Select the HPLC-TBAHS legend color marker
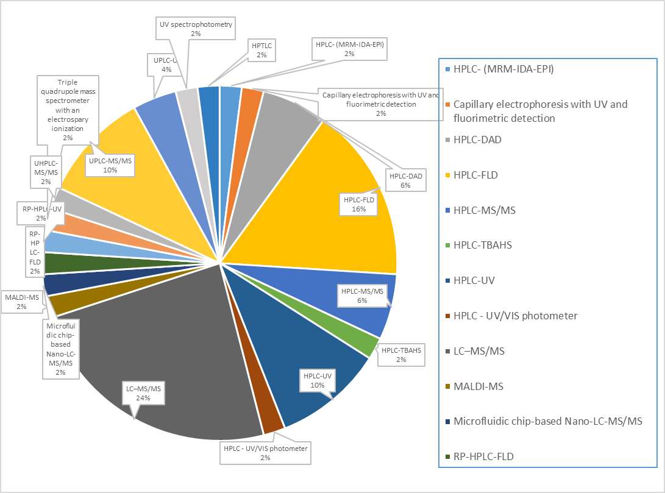Screen dimensions: 665x493 pos(449,246)
